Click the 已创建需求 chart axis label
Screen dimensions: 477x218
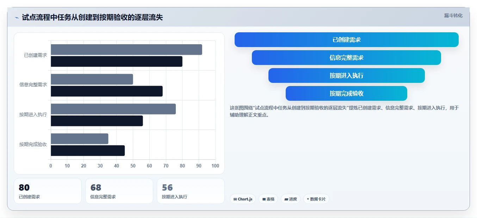pos(35,55)
